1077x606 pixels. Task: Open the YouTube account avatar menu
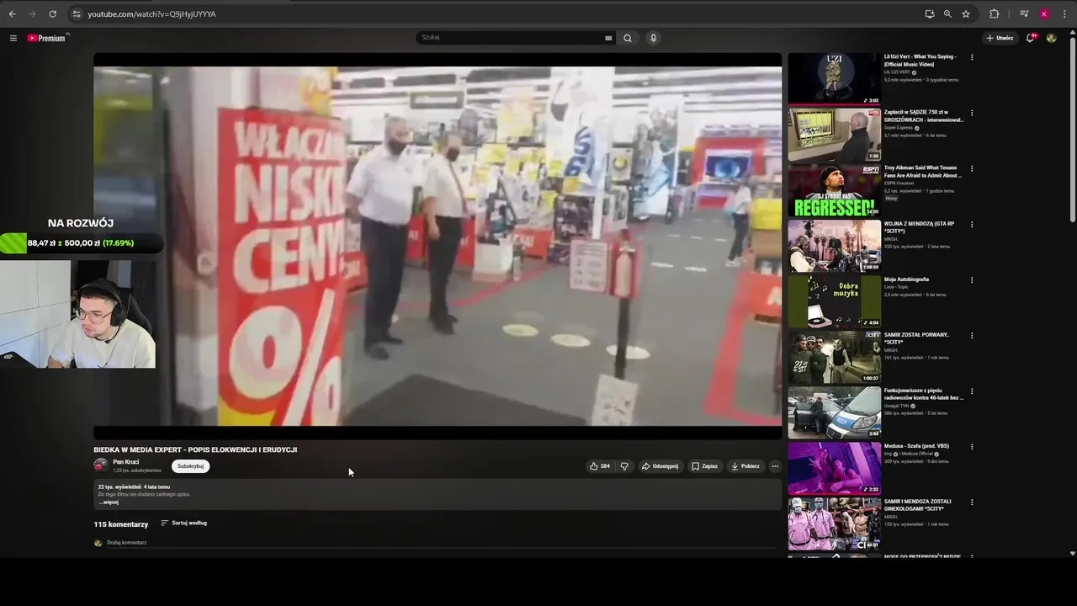(x=1052, y=38)
